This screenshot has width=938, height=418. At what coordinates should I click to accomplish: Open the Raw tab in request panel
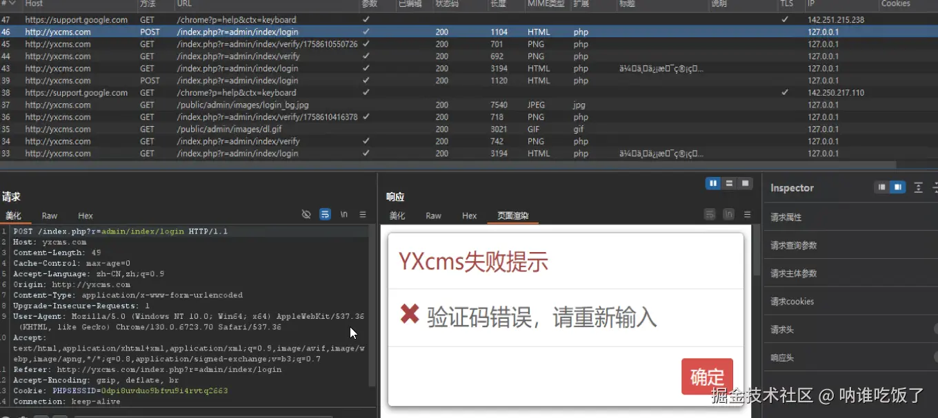click(50, 216)
